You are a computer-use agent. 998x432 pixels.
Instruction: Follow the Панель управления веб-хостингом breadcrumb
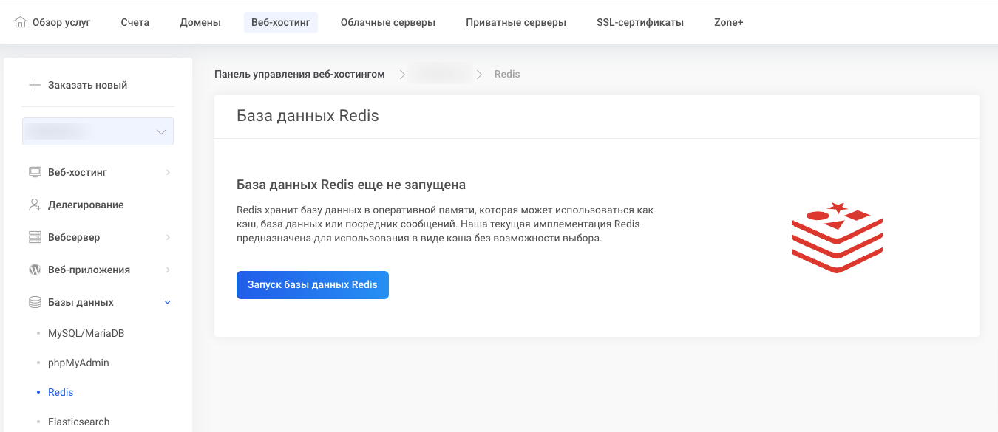tap(299, 74)
